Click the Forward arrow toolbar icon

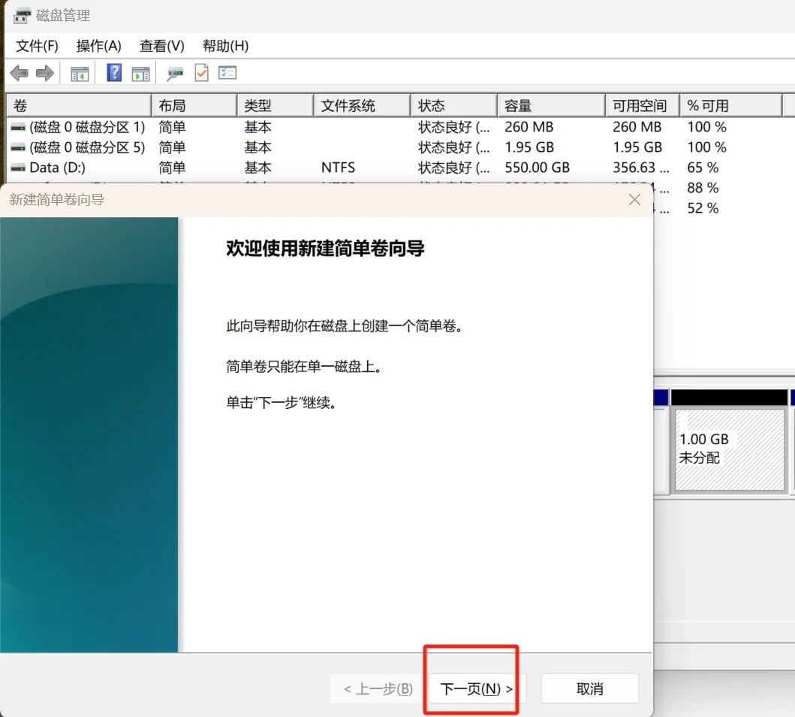click(45, 73)
